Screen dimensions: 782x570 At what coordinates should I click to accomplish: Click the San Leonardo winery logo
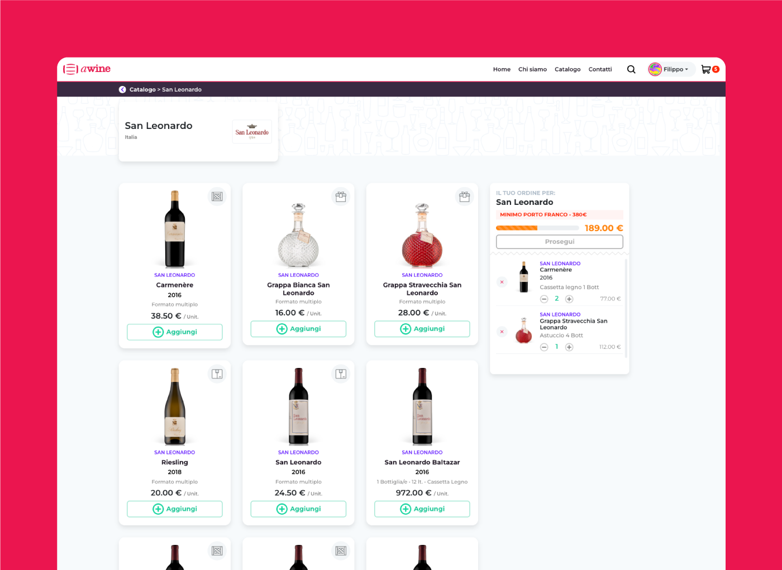pyautogui.click(x=252, y=132)
